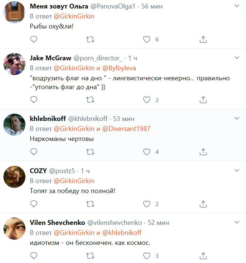Click the Vilen Shevchenko profile picture
Screen dimensions: 246x263
pos(14,229)
